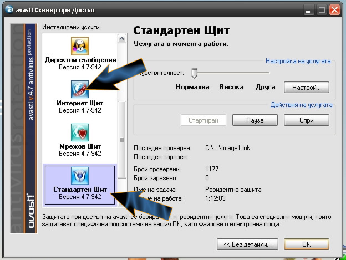Click the Мрежов Щит label text
This screenshot has width=346, height=260.
[x=80, y=146]
